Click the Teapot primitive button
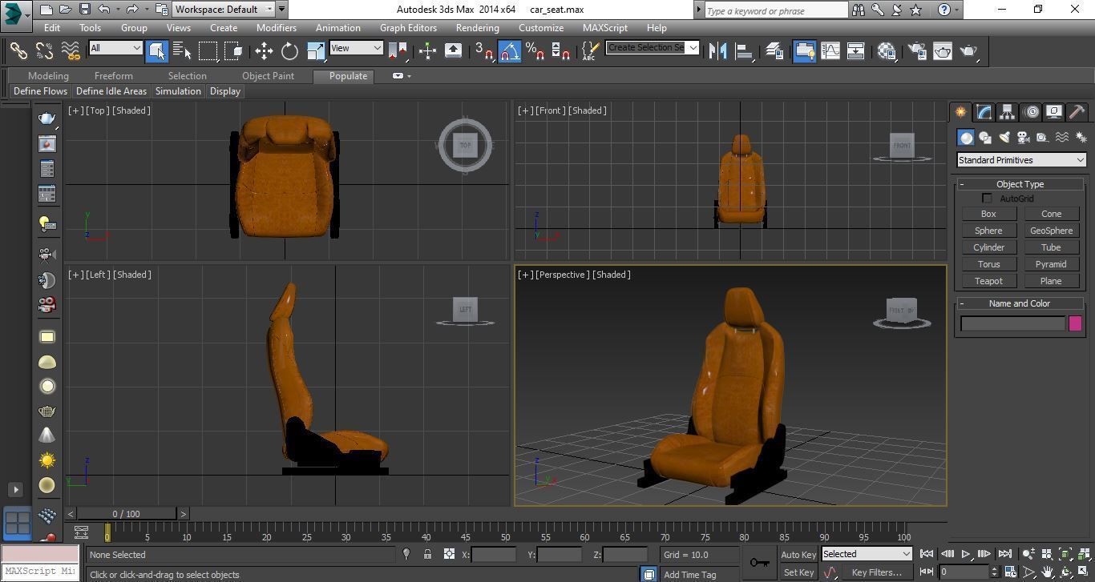This screenshot has height=582, width=1095. tap(988, 281)
